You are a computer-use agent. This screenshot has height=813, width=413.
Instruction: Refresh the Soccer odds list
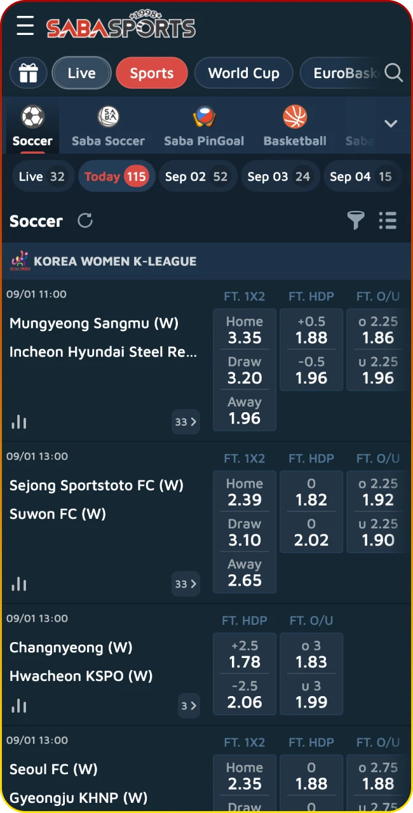tap(85, 220)
